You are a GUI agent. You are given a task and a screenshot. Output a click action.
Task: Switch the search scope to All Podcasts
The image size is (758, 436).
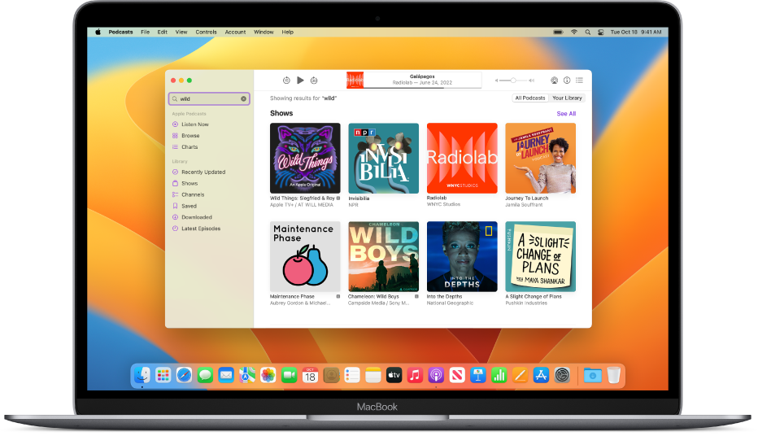[x=529, y=98]
